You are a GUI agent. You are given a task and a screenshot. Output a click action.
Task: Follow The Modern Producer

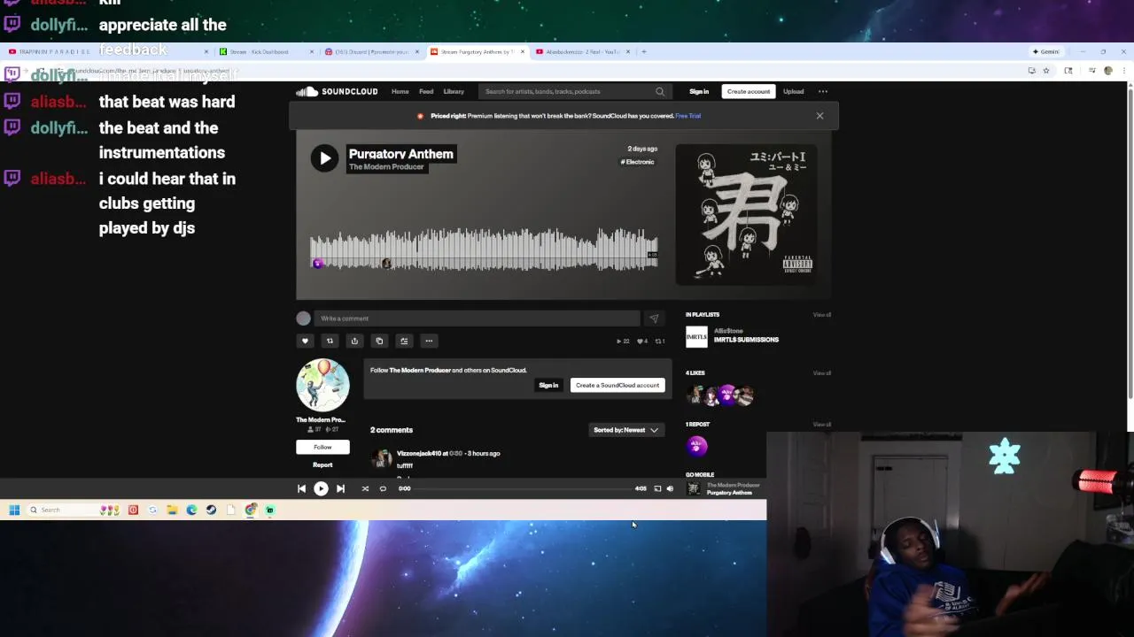[322, 447]
